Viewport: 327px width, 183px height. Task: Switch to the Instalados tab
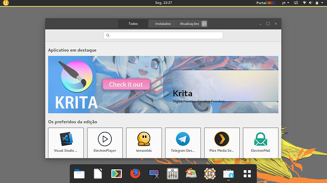163,24
